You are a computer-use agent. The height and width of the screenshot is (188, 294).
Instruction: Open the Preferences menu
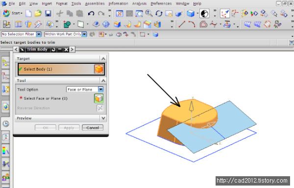161,3
